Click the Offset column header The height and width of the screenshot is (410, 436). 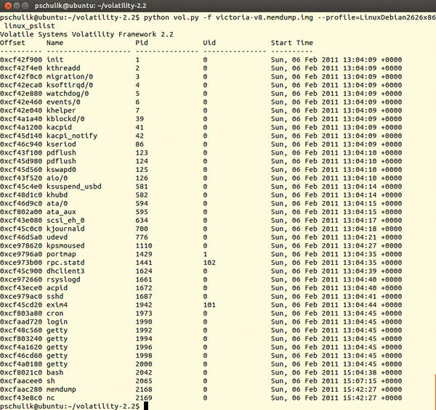click(x=12, y=43)
